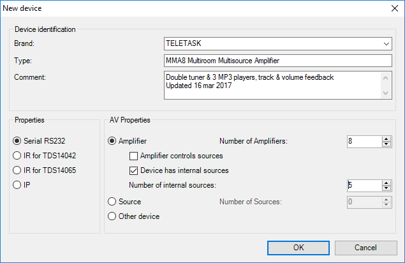The height and width of the screenshot is (263, 405).
Task: Select the Serial RS232 radio button
Action: click(17, 141)
